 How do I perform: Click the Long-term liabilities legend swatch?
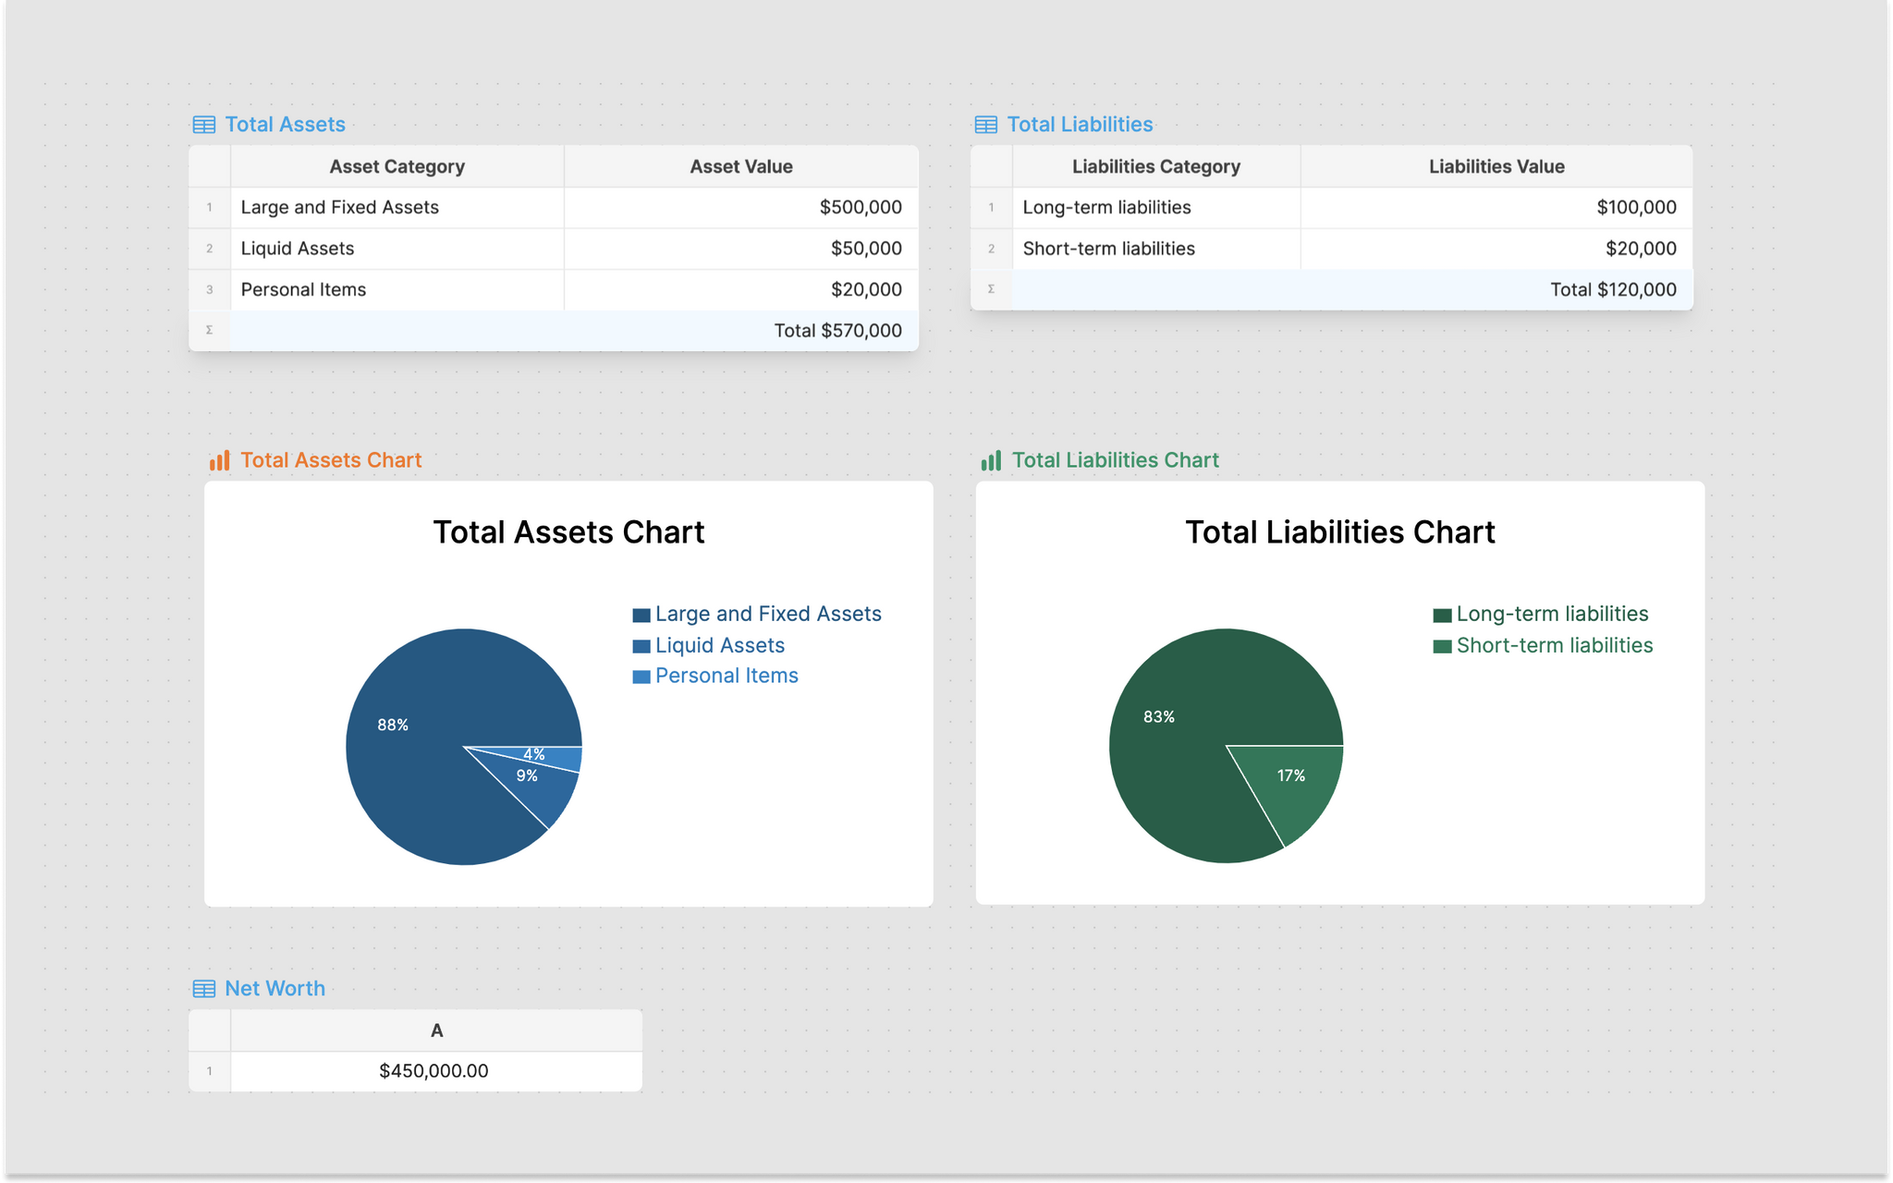point(1442,616)
